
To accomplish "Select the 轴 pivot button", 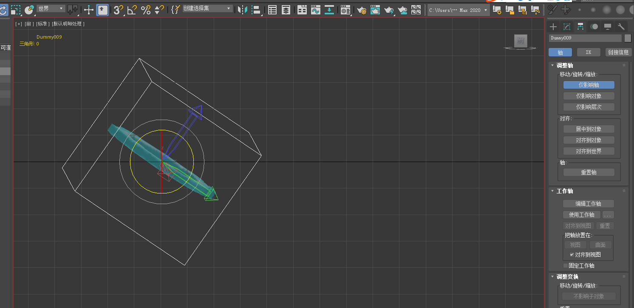I will pyautogui.click(x=560, y=52).
